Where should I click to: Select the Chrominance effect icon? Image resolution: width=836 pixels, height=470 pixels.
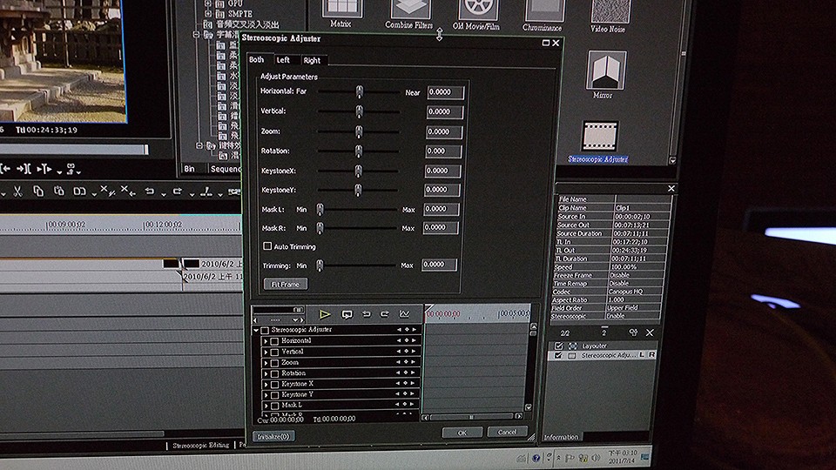coord(543,10)
